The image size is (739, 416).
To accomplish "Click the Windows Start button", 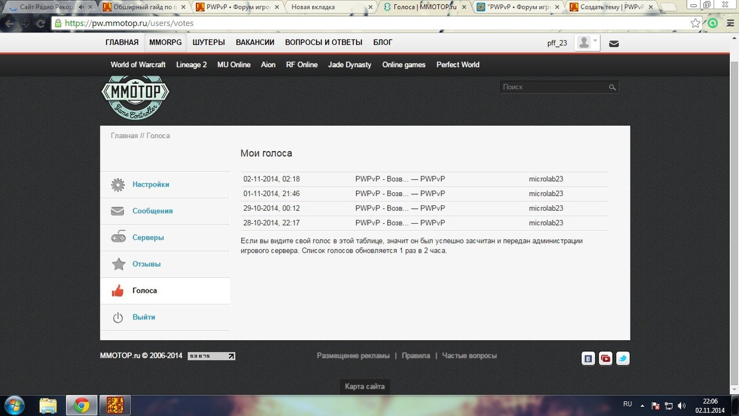I will [x=14, y=406].
